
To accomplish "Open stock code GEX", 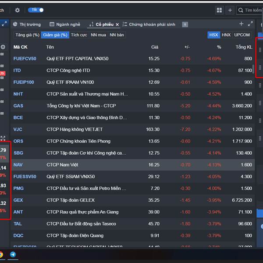I will pos(18,200).
